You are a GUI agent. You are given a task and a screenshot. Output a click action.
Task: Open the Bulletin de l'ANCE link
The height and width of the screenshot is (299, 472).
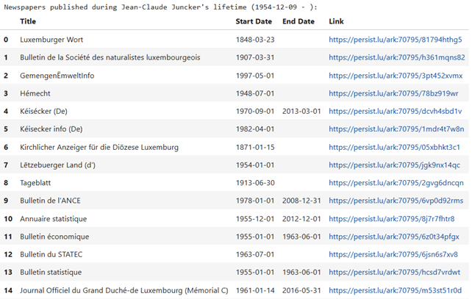coord(396,201)
